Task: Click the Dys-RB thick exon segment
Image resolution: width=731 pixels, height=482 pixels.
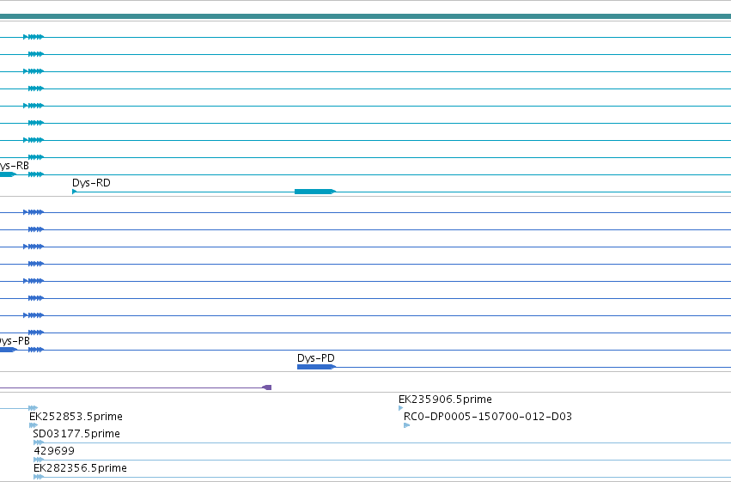Action: click(x=8, y=174)
